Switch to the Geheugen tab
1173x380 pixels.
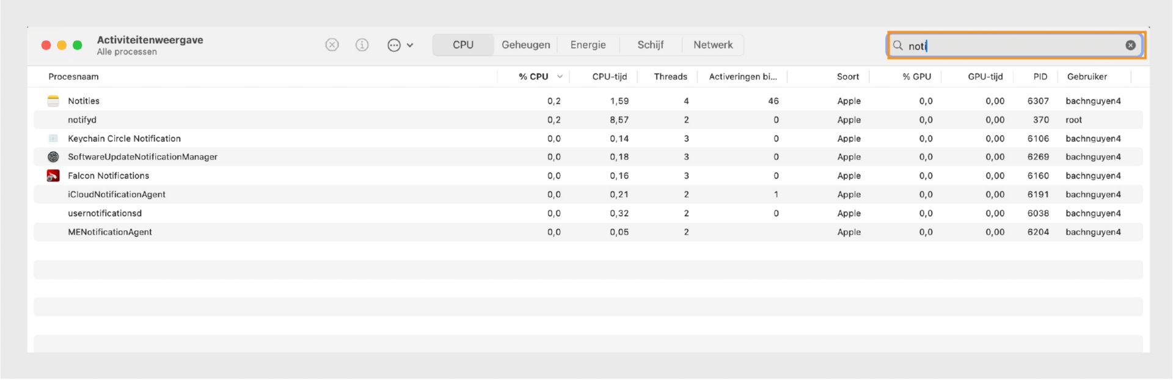(x=526, y=45)
